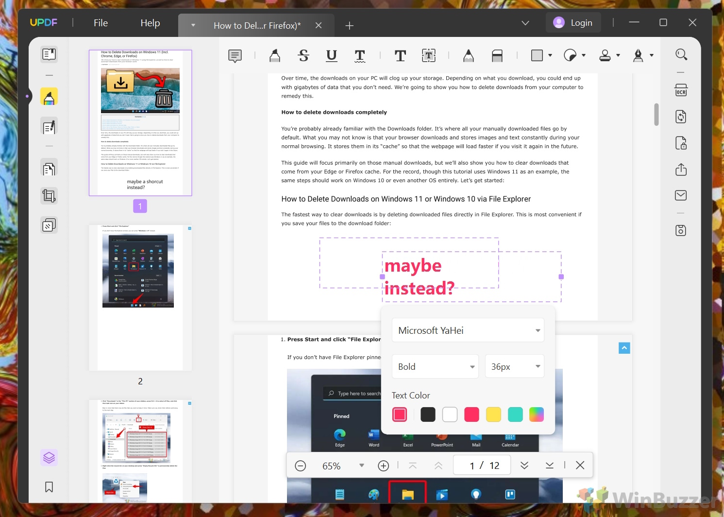Select the Typewriter text comment tool

click(400, 56)
